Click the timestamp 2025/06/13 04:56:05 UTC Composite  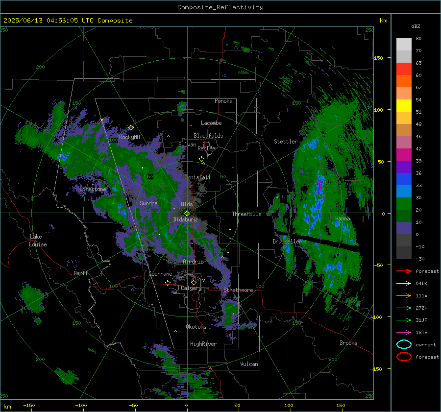[x=68, y=21]
